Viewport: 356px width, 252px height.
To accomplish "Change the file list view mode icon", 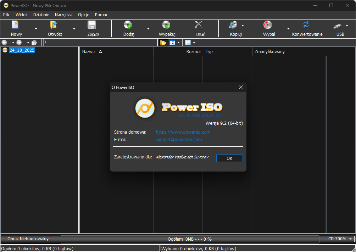I will (172, 43).
